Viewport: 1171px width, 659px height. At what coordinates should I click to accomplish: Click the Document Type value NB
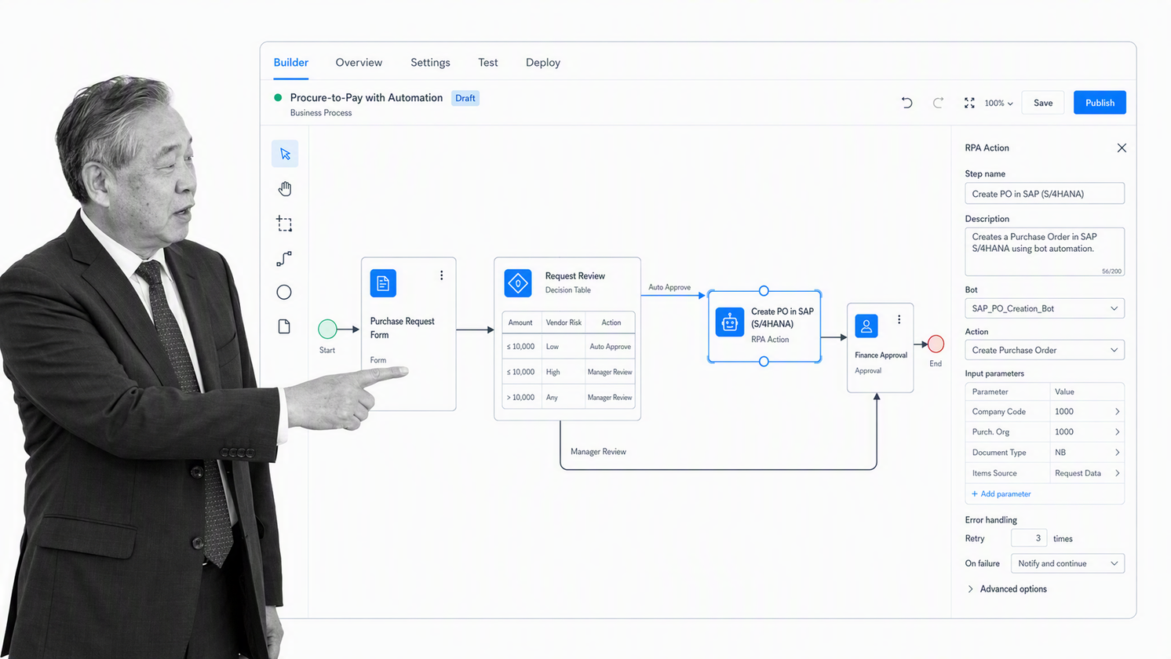(1060, 453)
